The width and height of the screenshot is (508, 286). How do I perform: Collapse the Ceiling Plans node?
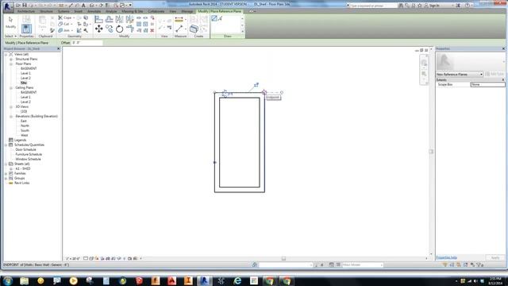(11, 88)
